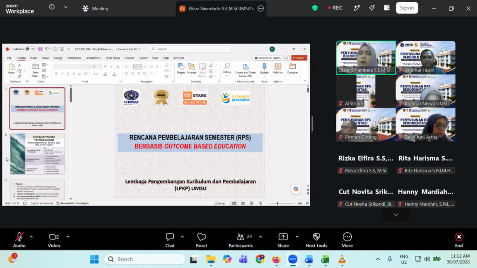Open share options ellipsis beside Elizar Sinambela
This screenshot has width=477, height=268.
point(261,8)
